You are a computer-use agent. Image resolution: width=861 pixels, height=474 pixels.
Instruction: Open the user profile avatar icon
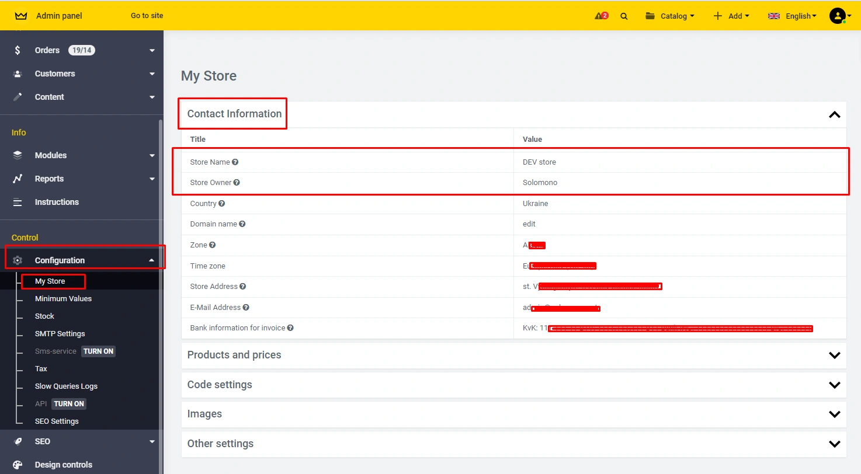[838, 16]
